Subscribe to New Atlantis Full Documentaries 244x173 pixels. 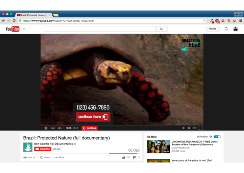[43, 149]
